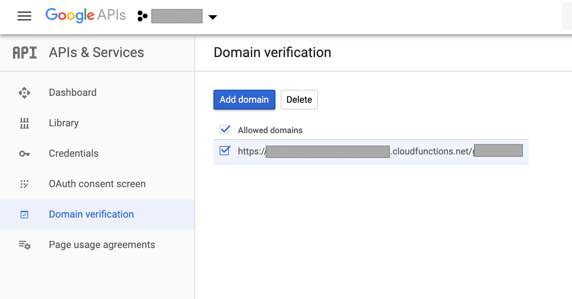
Task: Click the Dashboard diamond icon
Action: click(x=24, y=93)
